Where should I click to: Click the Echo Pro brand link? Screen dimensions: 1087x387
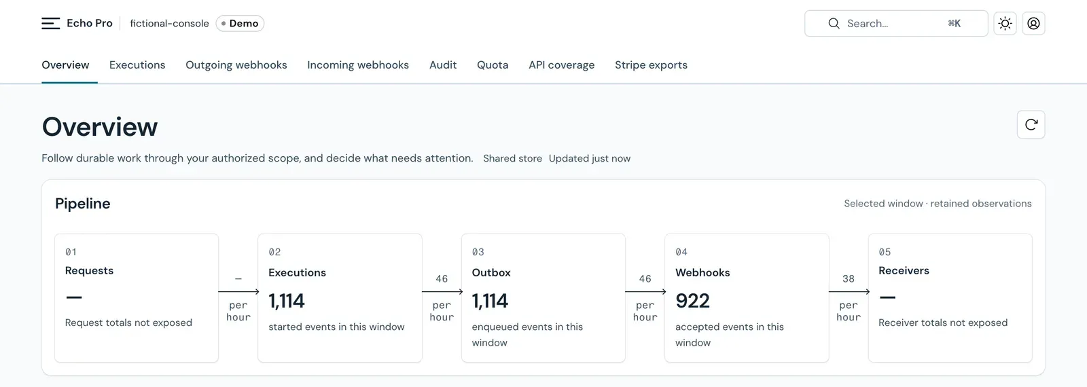90,23
